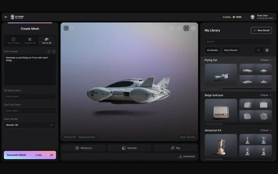Click the target focus viewport icon
The width and height of the screenshot is (278, 174).
pyautogui.click(x=179, y=28)
